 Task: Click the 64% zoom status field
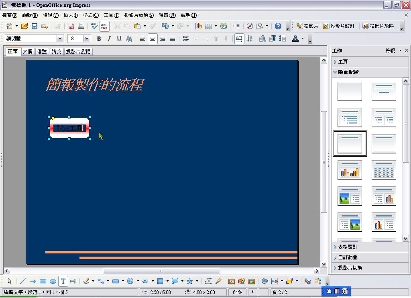click(x=237, y=292)
